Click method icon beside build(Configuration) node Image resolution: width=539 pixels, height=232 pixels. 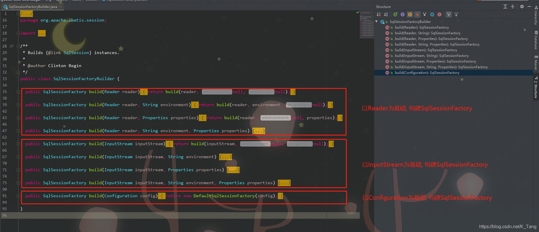pos(387,73)
